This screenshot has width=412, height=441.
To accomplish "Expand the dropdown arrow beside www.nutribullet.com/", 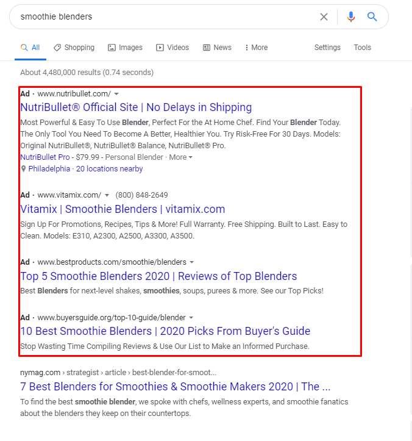I will [x=116, y=94].
